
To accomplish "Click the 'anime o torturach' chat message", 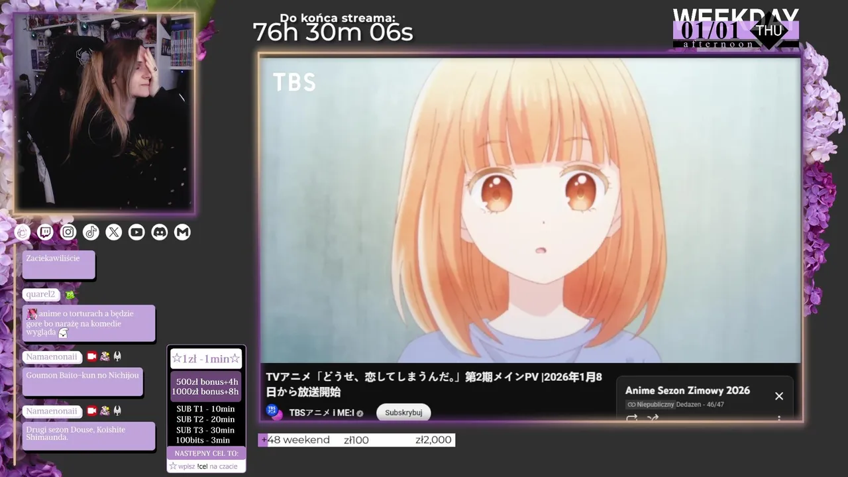I will tap(89, 323).
